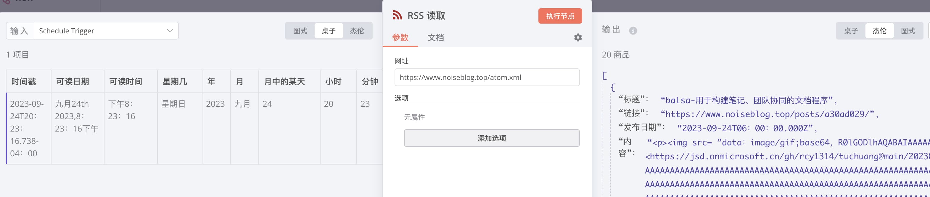Select 桌子 view in output panel

pyautogui.click(x=851, y=31)
